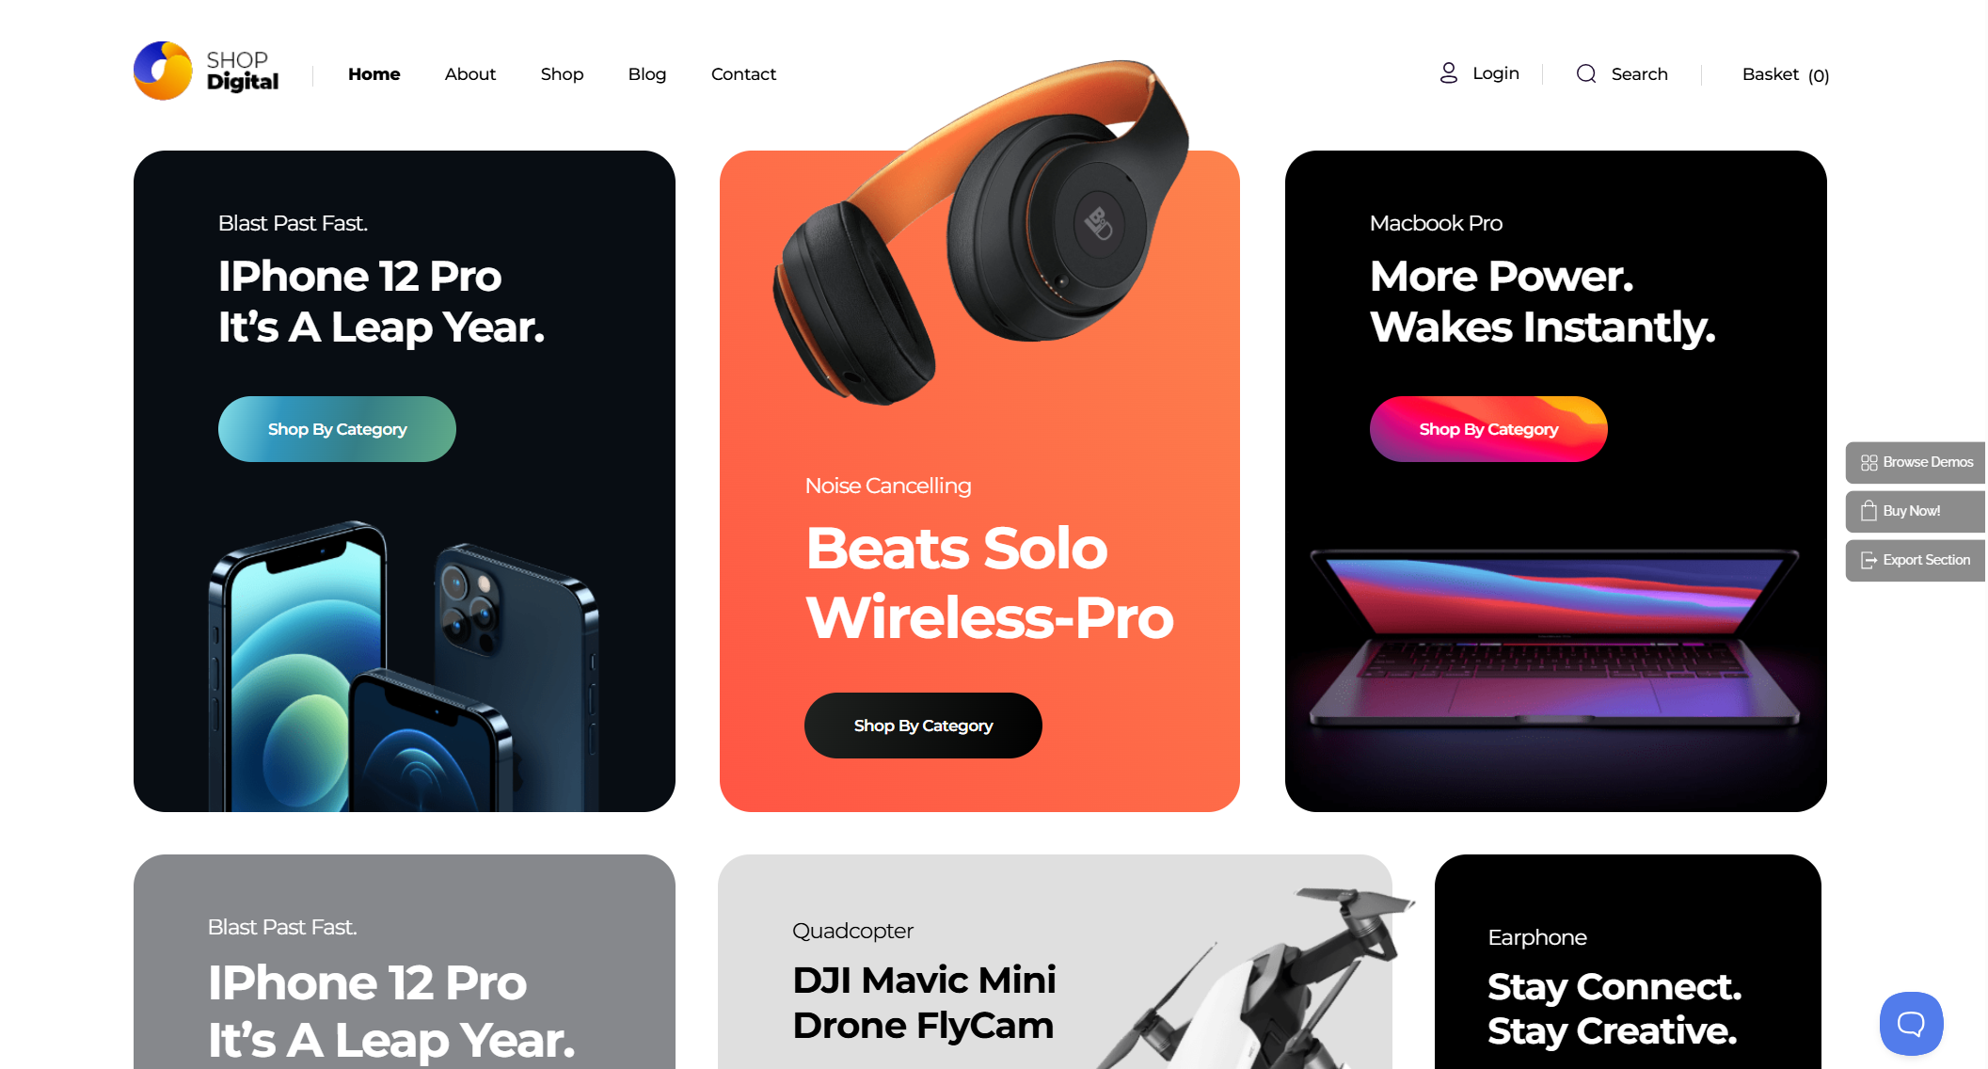Visit the Blog page

pos(646,74)
